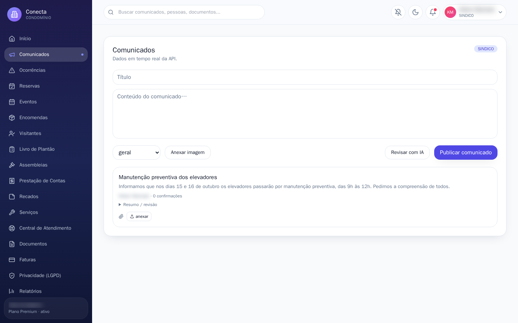
Task: Click the Conecta building logo icon
Action: point(14,14)
